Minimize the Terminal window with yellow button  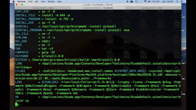[x=19, y=5]
